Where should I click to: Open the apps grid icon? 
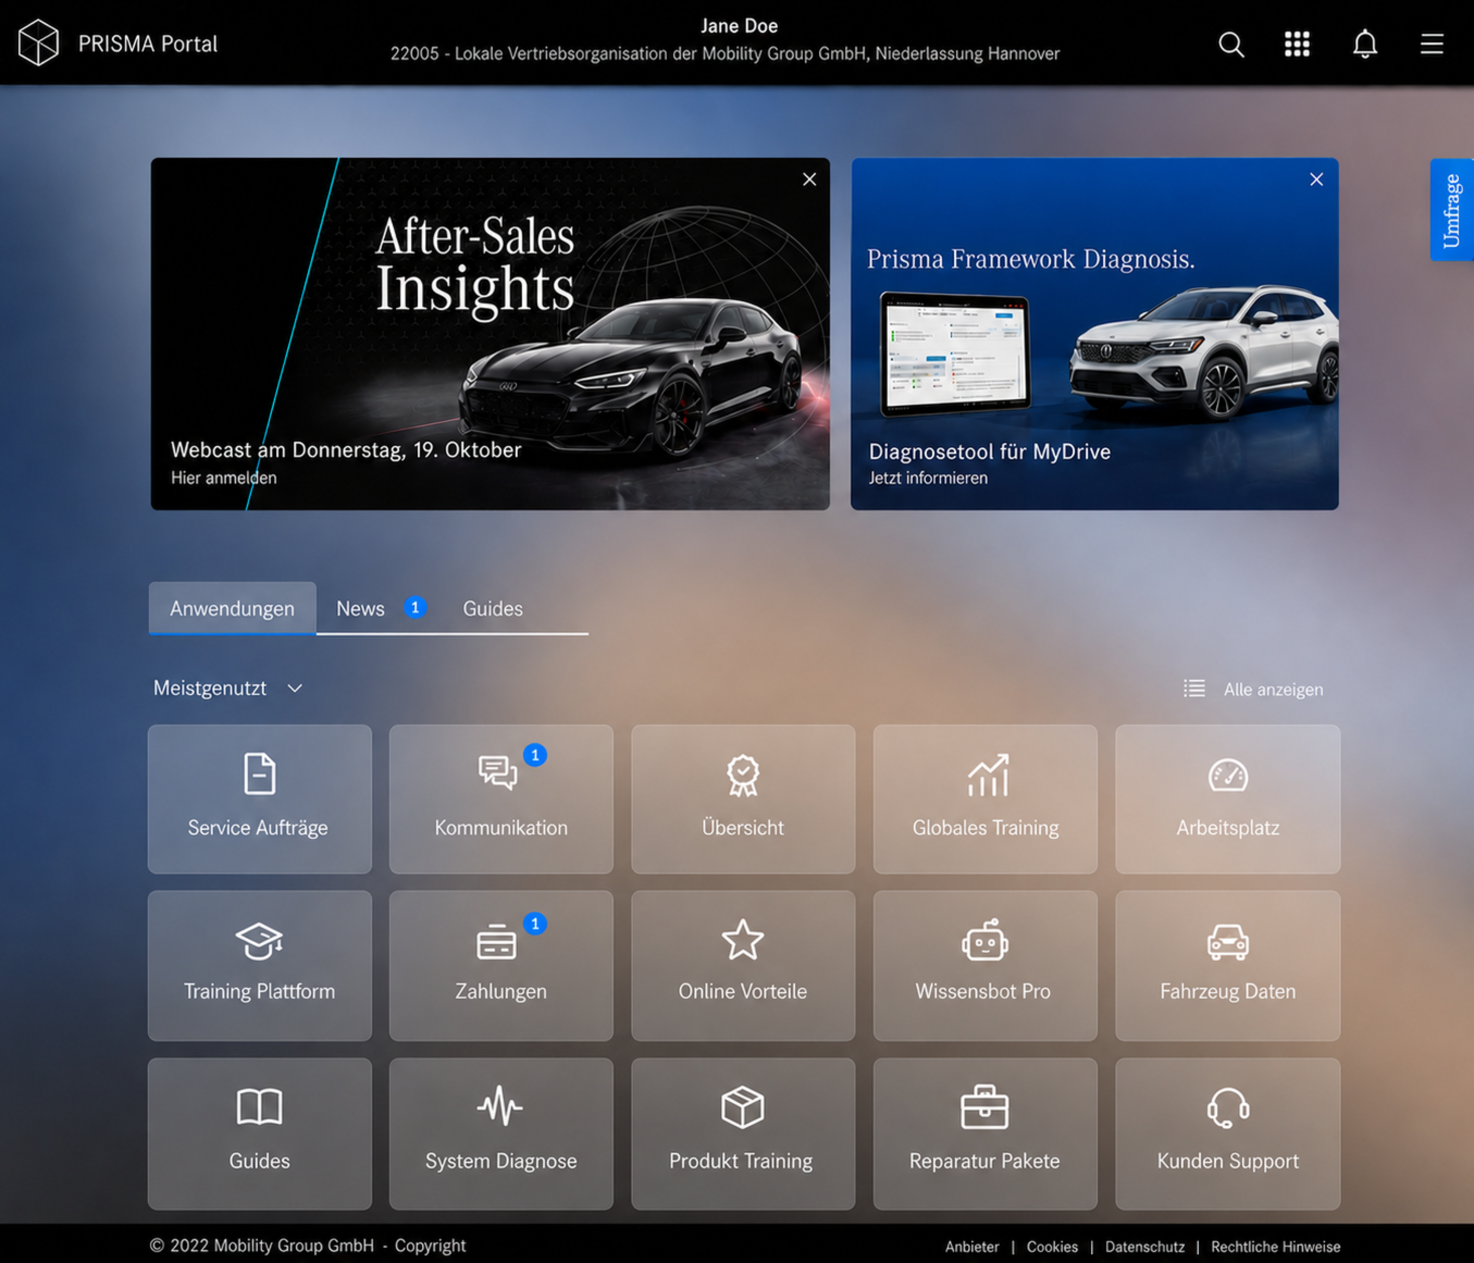coord(1297,44)
